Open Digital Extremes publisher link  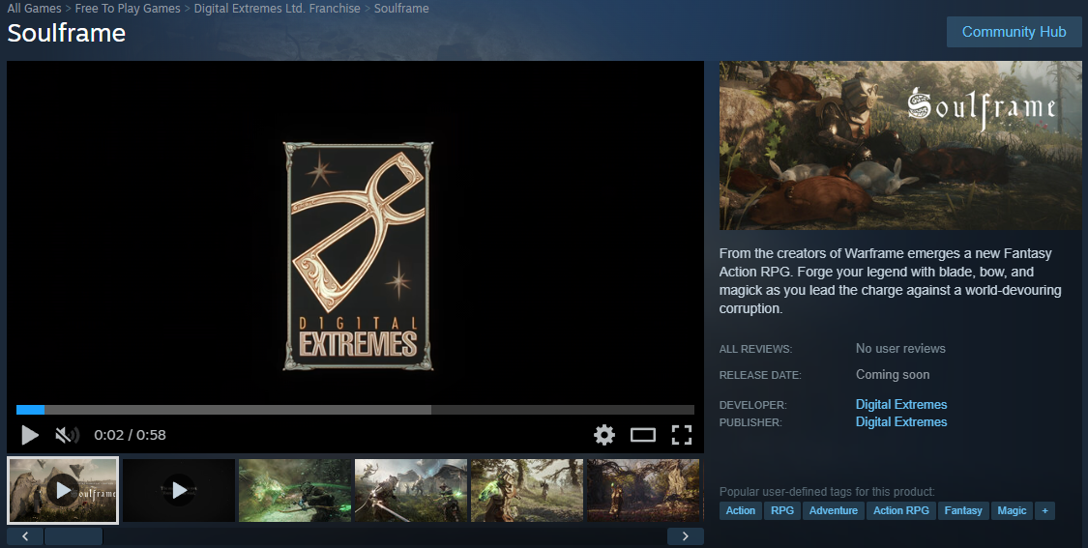point(900,421)
